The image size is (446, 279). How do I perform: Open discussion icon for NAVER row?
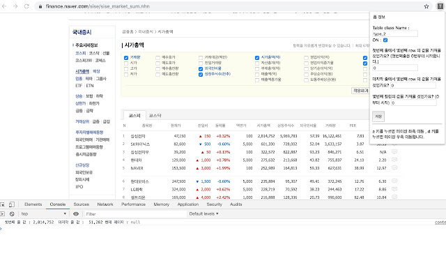pos(394,167)
